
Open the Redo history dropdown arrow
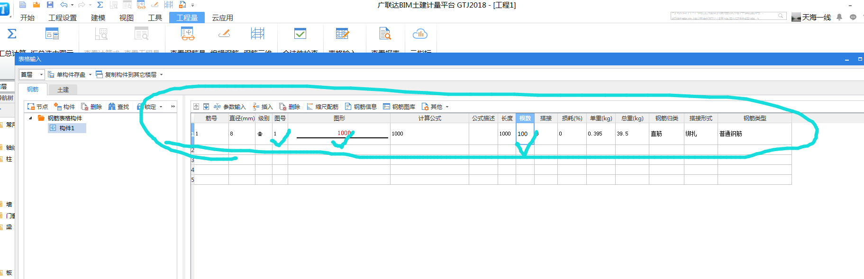tap(90, 5)
